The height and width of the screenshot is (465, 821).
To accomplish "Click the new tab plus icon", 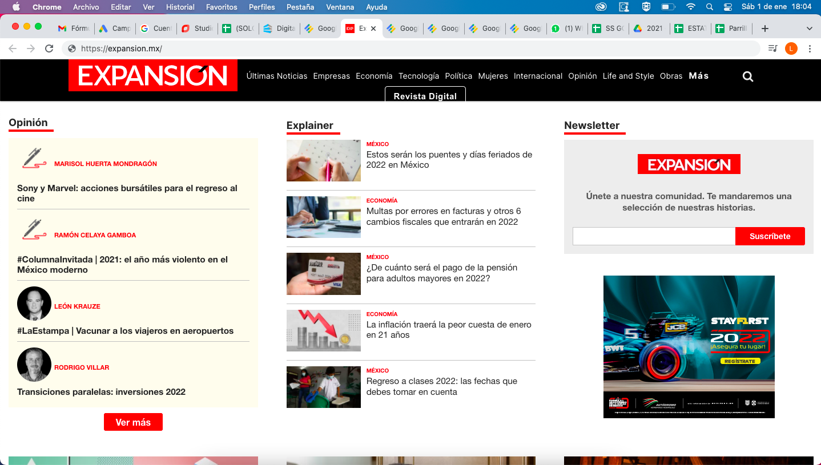I will [x=765, y=29].
